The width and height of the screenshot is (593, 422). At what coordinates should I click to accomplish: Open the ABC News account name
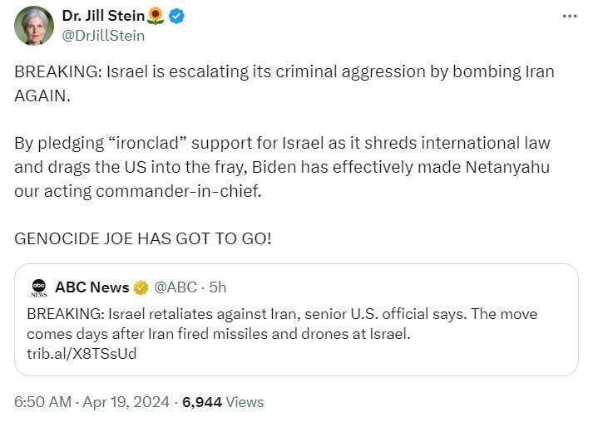coord(91,287)
